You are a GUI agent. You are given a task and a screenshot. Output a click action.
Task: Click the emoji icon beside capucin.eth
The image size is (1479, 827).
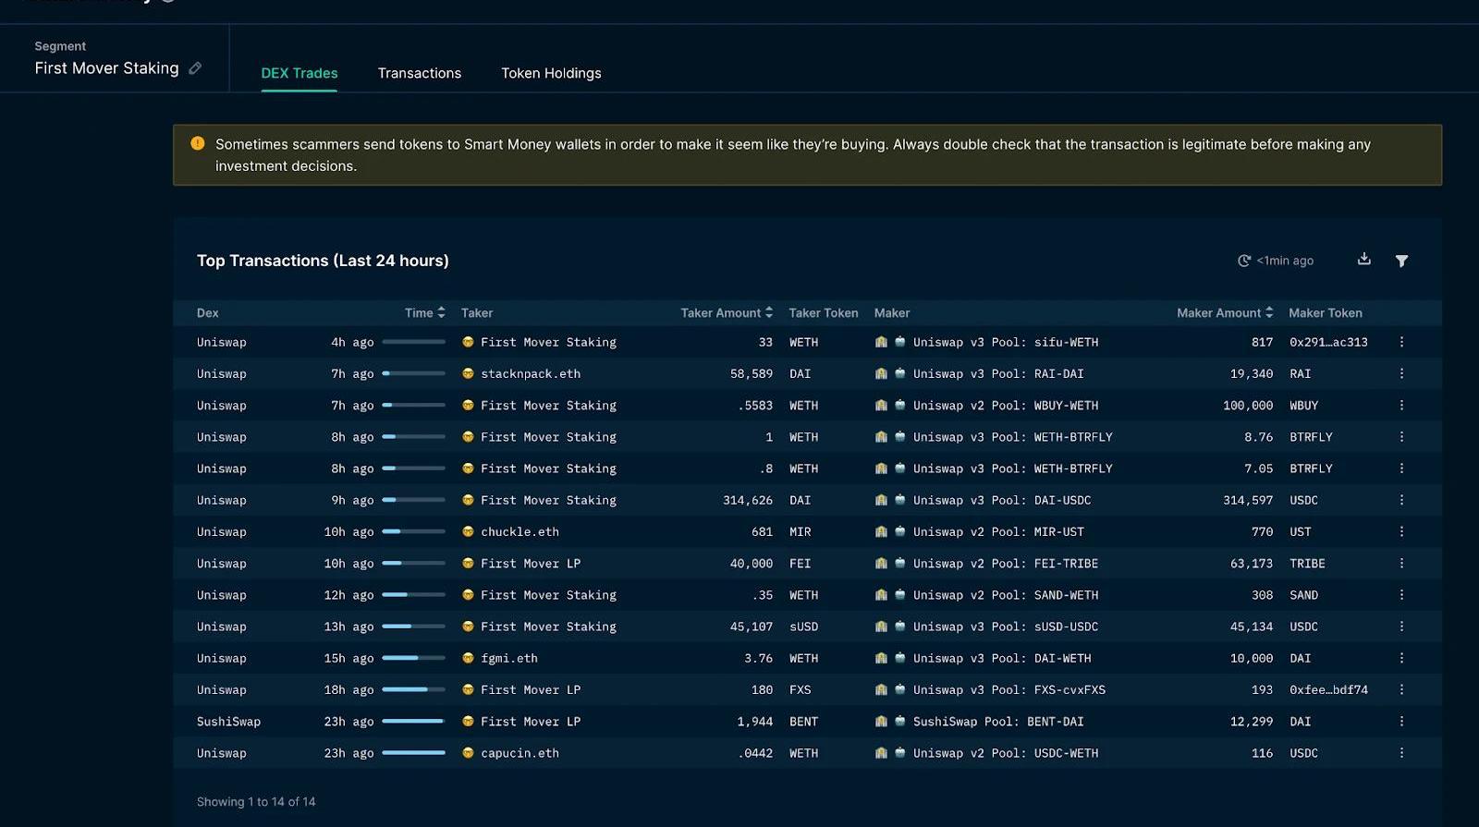[x=468, y=753]
